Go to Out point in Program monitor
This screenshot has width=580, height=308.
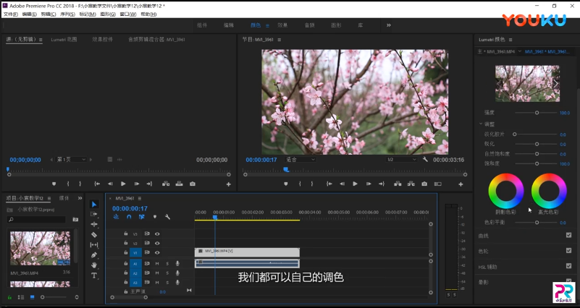point(382,184)
